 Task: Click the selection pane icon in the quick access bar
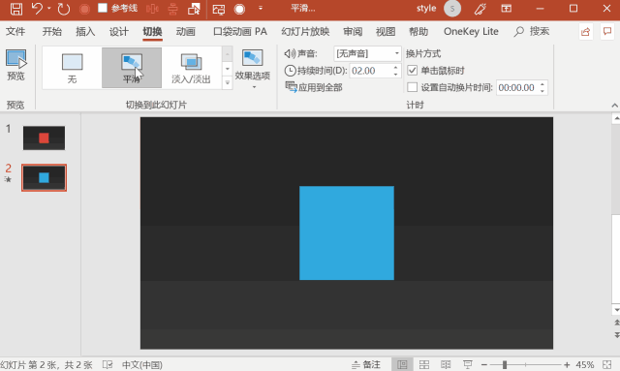coord(194,9)
